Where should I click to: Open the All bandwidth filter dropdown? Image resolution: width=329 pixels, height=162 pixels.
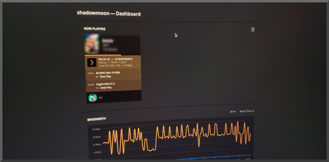(233, 112)
